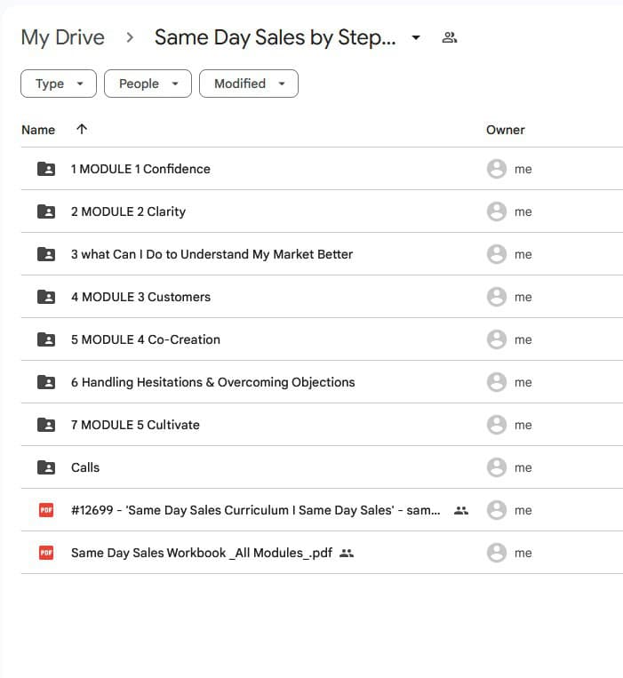
Task: Click the Owner column header
Action: click(505, 130)
